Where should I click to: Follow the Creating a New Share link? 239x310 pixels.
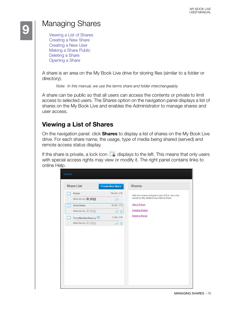(69, 40)
